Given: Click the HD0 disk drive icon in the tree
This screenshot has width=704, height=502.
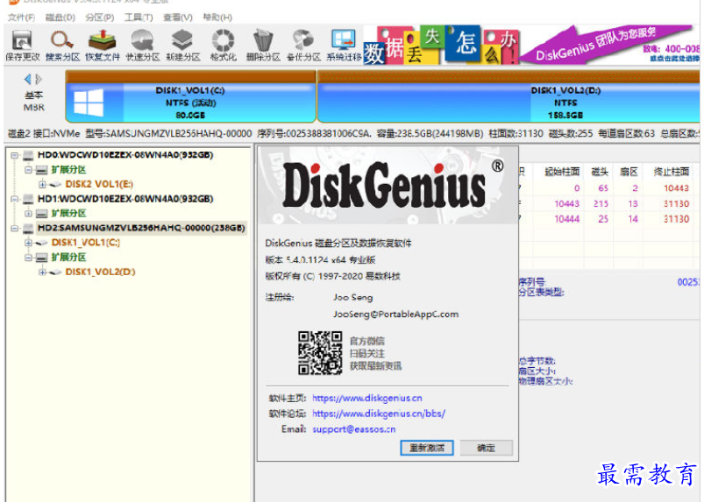Looking at the screenshot, I should [x=28, y=155].
